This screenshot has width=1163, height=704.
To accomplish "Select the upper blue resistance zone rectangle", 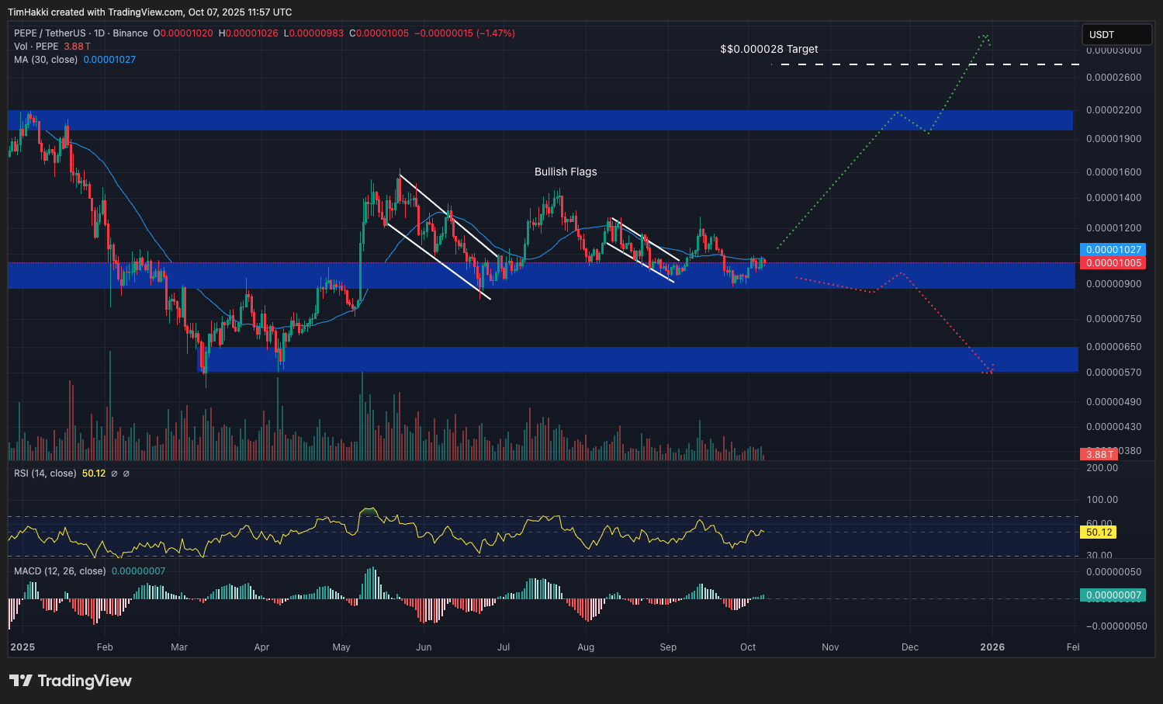I will [x=540, y=120].
